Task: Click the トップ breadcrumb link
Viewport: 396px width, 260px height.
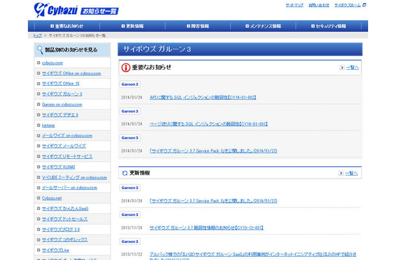Action: (38, 35)
